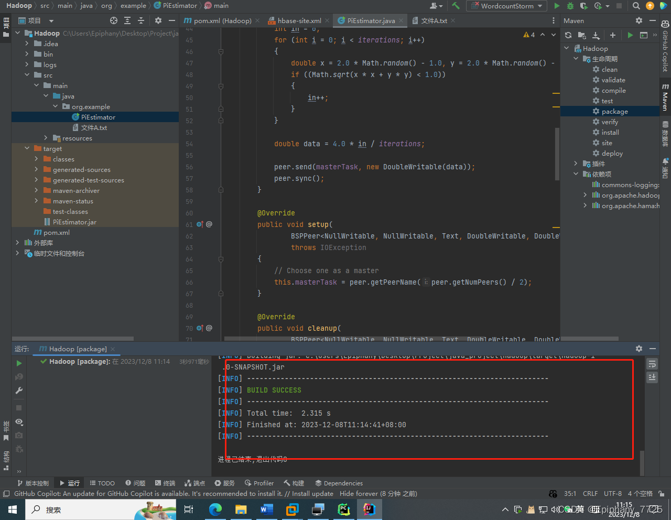671x520 pixels.
Task: Click the wrench icon in Run panel
Action: click(x=19, y=391)
